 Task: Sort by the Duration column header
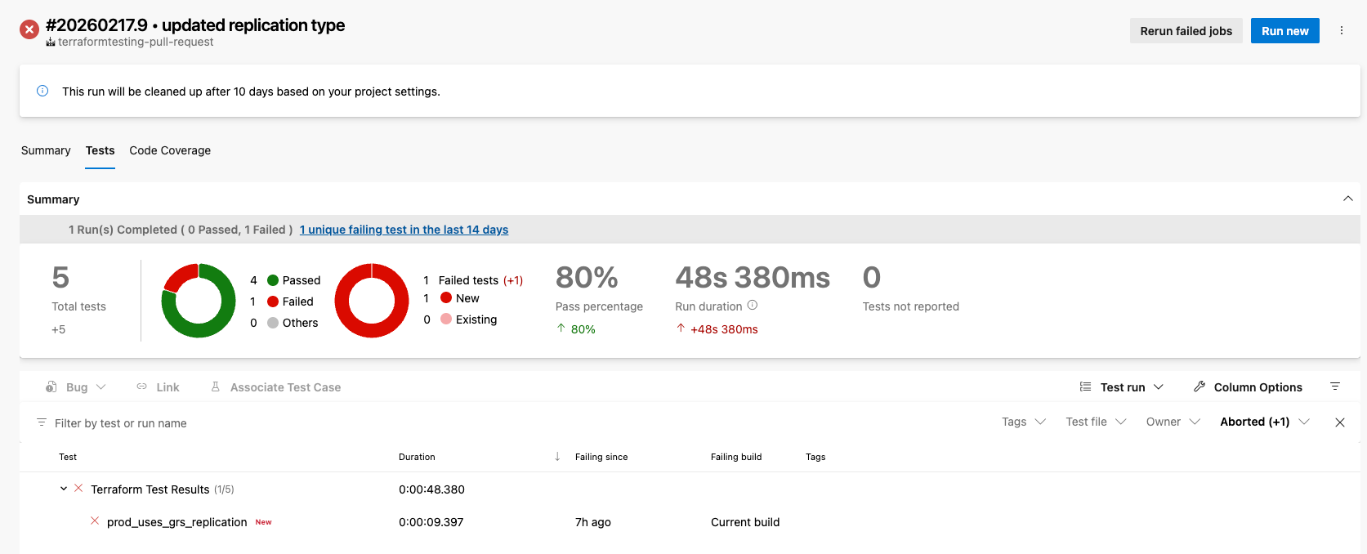[x=417, y=457]
